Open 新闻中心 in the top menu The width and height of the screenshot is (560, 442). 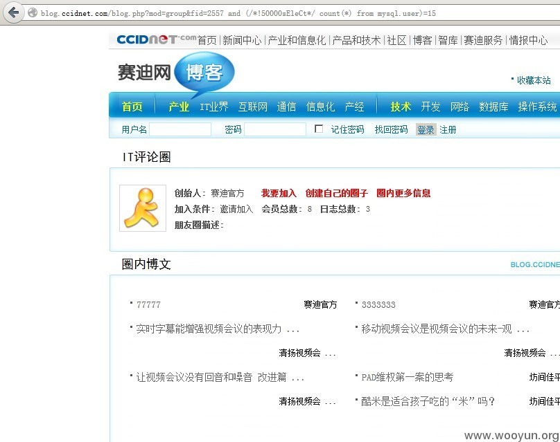(x=242, y=40)
